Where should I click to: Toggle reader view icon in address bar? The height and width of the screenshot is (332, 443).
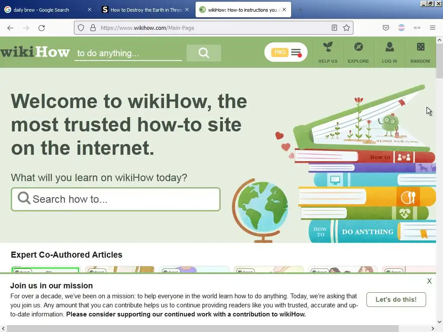pyautogui.click(x=334, y=28)
